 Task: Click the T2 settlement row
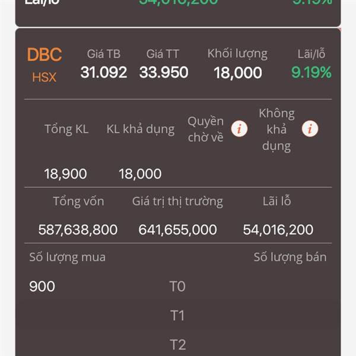(178, 344)
